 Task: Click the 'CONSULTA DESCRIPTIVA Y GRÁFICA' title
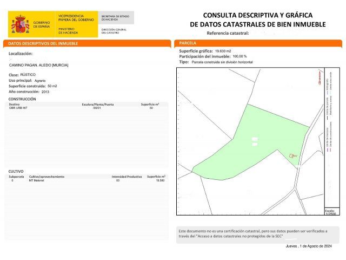pos(258,15)
